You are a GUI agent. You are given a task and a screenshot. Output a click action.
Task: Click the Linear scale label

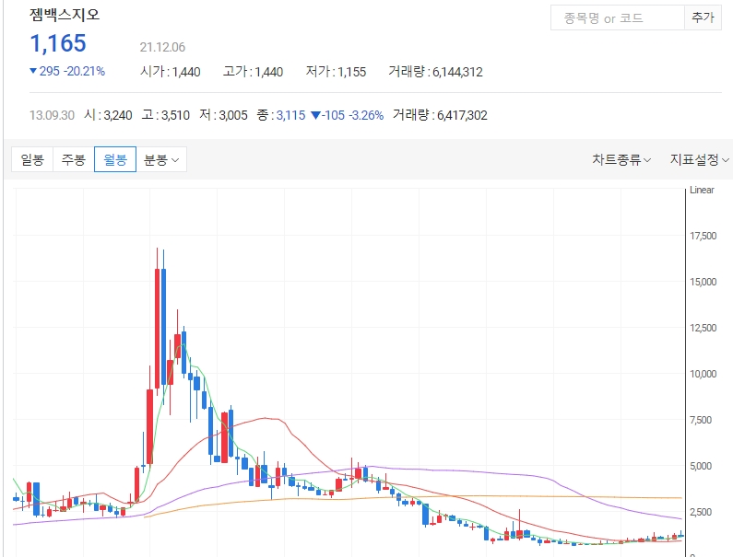702,190
